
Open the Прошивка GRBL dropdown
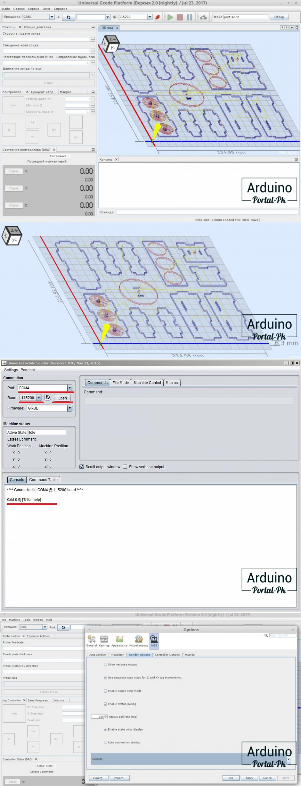pos(52,17)
